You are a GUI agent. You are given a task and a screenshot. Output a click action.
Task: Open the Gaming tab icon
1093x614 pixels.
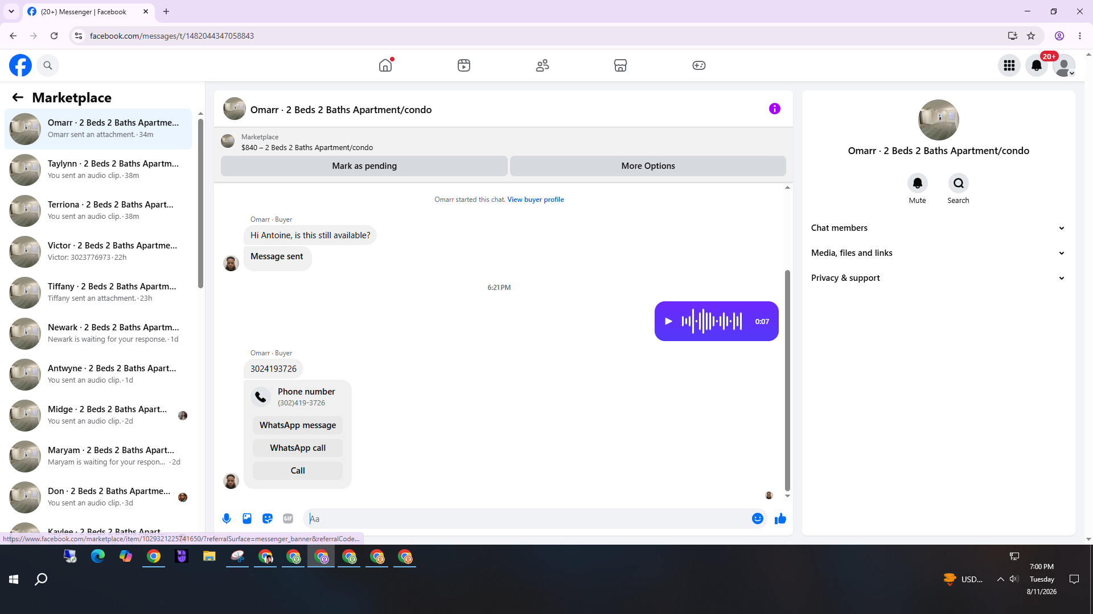point(699,65)
